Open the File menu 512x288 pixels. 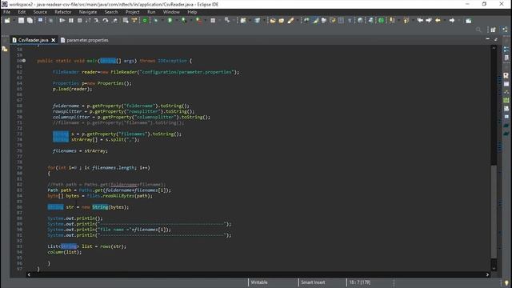pyautogui.click(x=6, y=12)
